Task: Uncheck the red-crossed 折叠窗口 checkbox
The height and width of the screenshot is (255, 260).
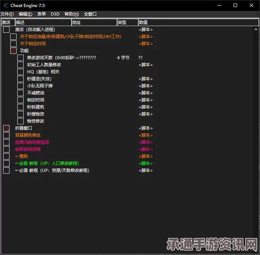Action: tap(6, 128)
